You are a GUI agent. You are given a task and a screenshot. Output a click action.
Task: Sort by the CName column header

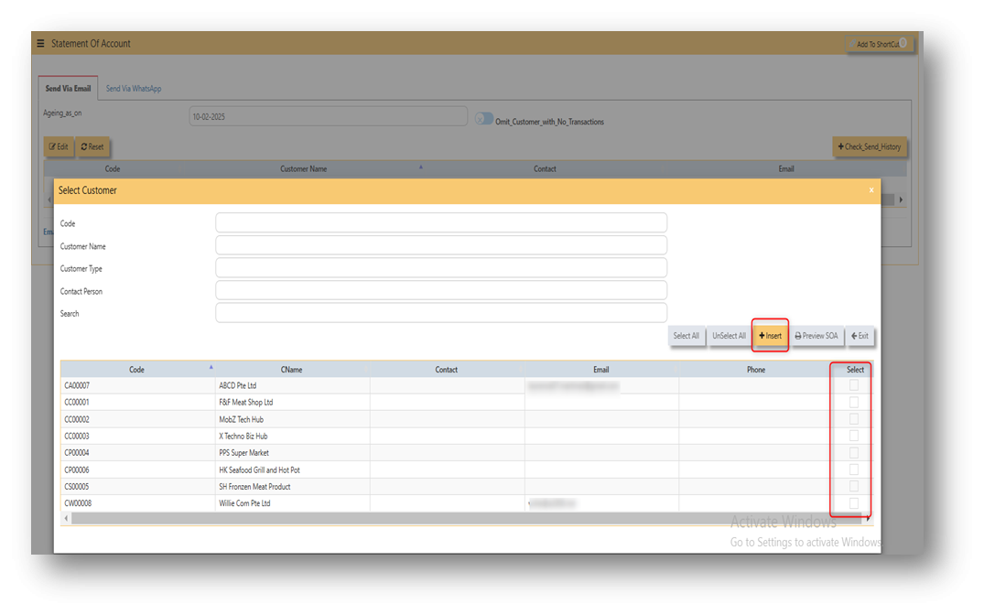coord(291,370)
